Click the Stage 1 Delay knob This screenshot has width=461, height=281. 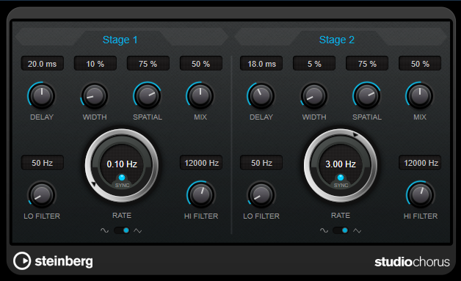[41, 96]
